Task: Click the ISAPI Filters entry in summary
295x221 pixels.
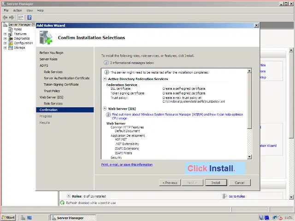Action: 124,153
